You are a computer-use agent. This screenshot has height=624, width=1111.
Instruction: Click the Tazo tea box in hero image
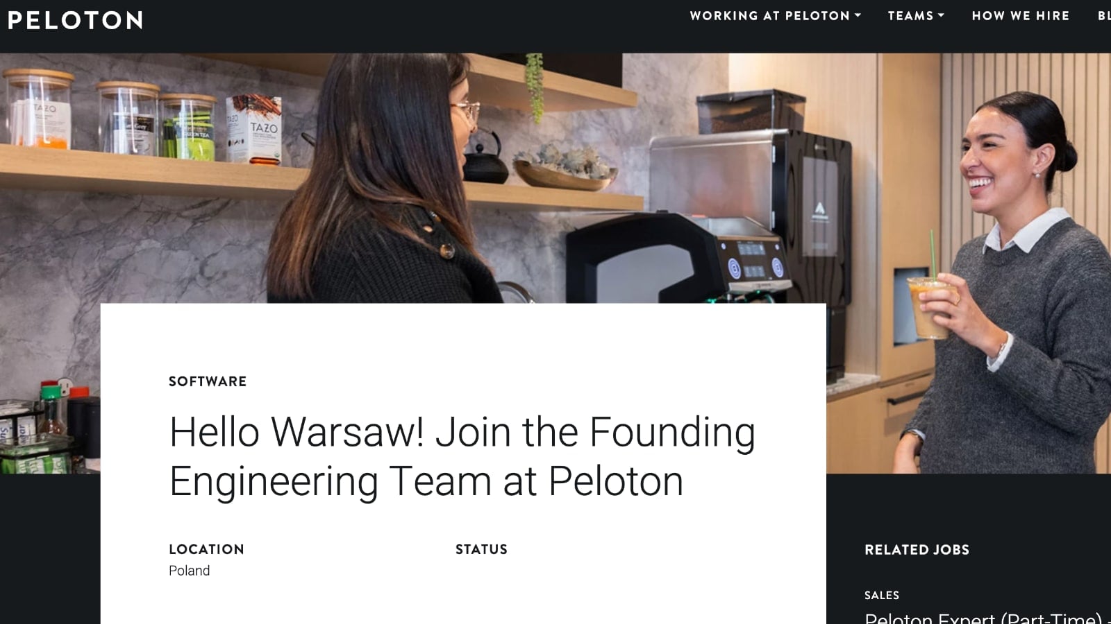point(253,129)
